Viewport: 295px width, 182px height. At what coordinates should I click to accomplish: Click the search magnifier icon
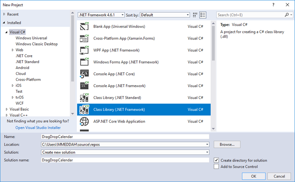(x=287, y=15)
